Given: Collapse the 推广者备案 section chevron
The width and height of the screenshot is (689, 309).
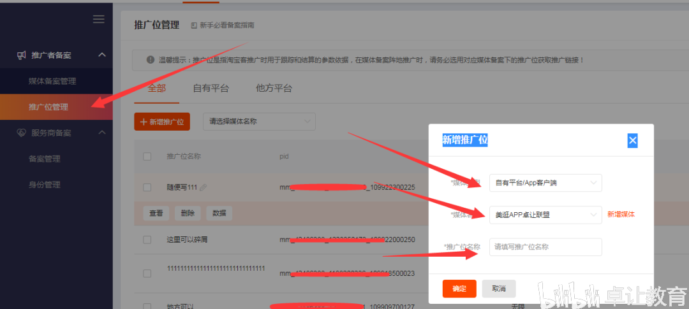Looking at the screenshot, I should click(102, 55).
